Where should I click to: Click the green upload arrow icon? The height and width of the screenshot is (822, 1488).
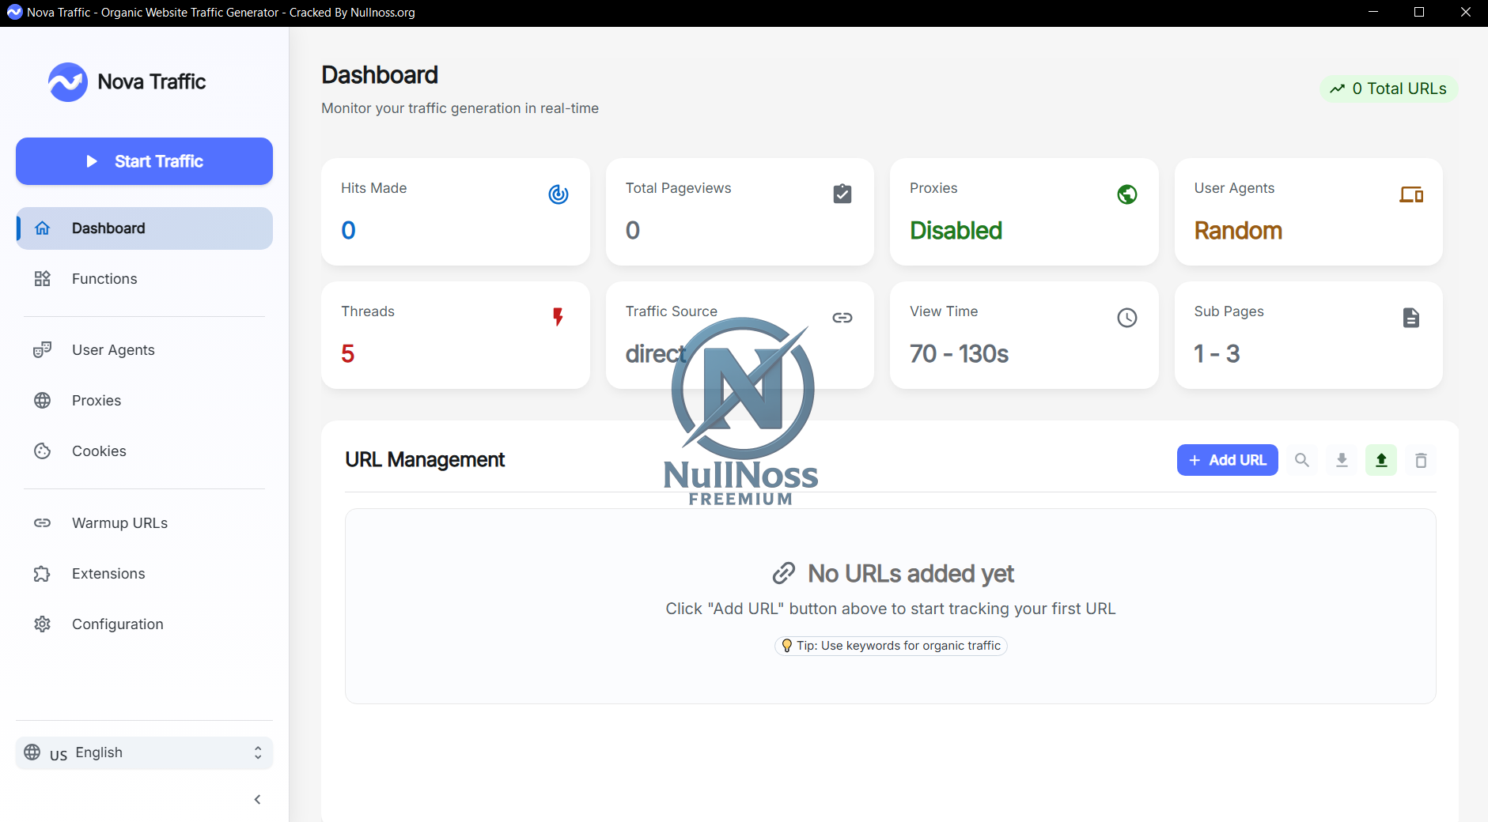[1381, 460]
